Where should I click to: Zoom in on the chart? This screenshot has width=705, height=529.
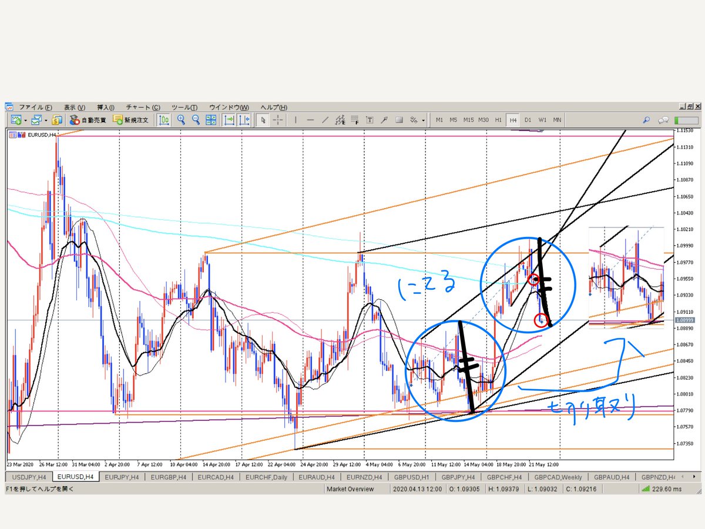tap(181, 120)
